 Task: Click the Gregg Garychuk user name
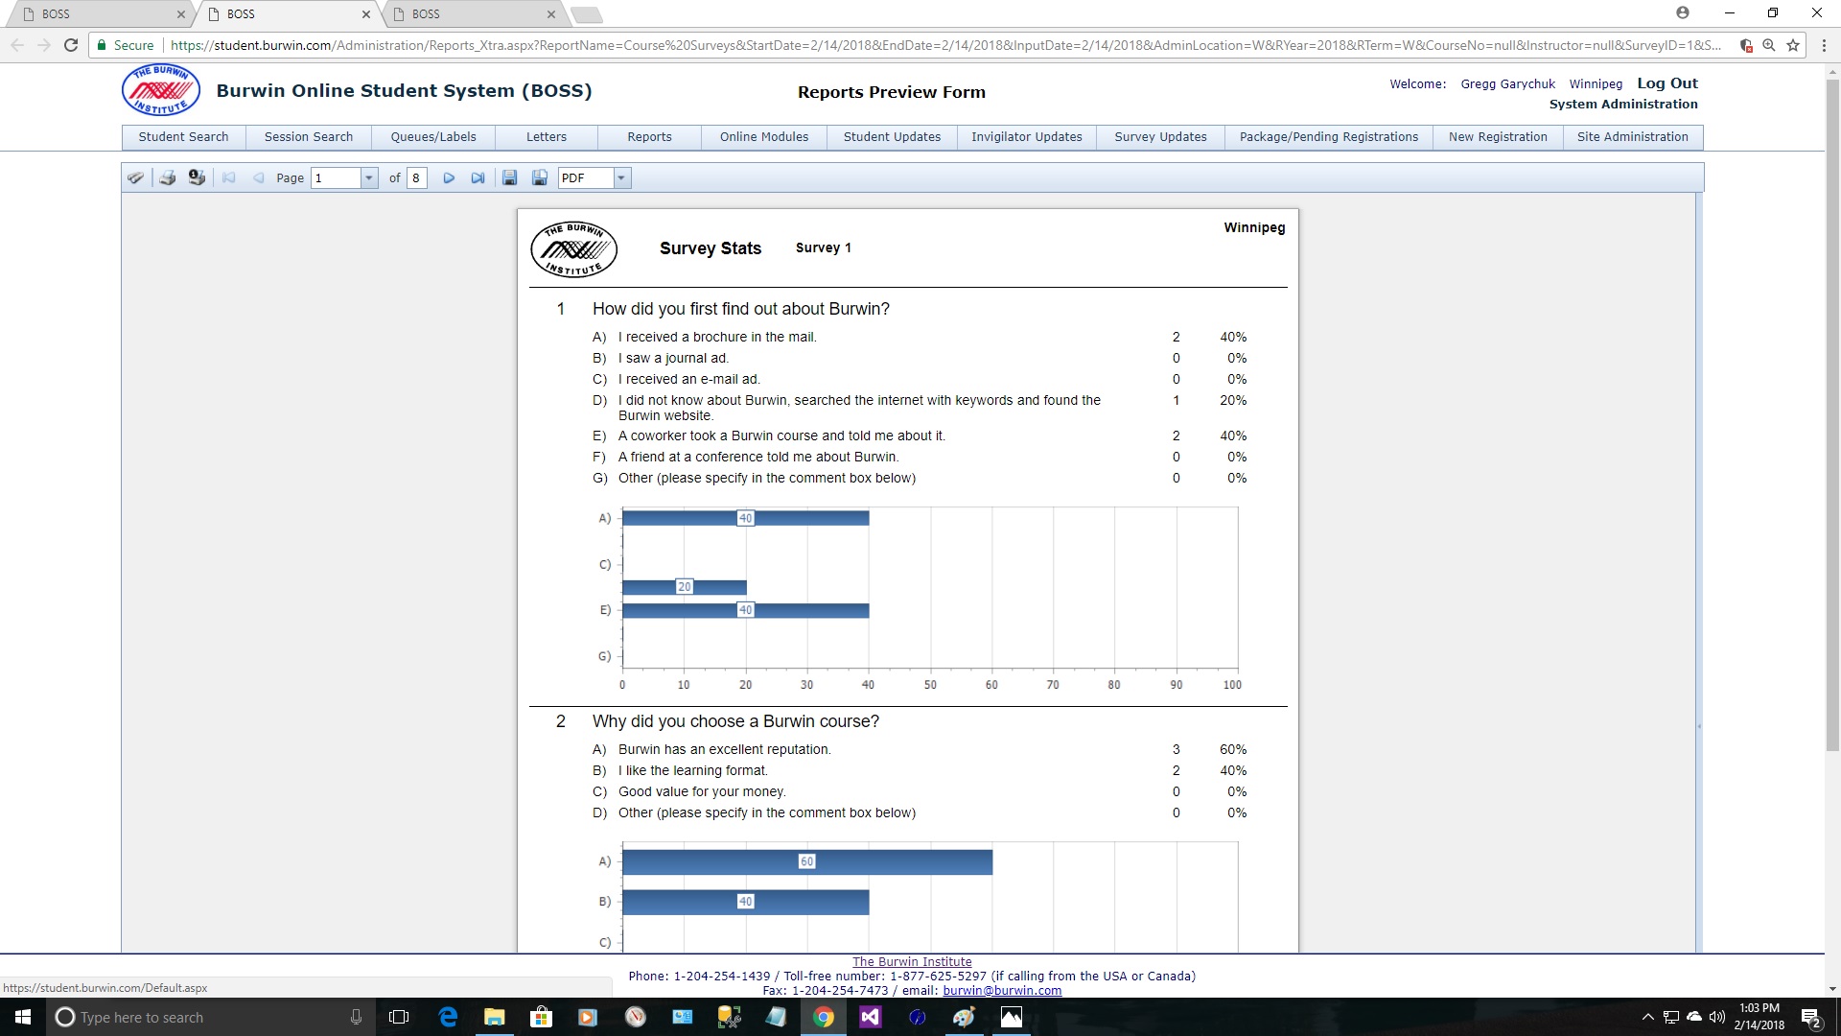(x=1507, y=84)
